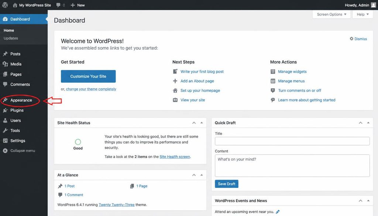The height and width of the screenshot is (216, 378).
Task: Open the 1 Post link
Action: click(69, 186)
